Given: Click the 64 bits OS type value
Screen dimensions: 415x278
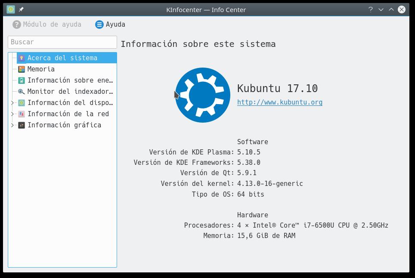Looking at the screenshot, I should 251,195.
